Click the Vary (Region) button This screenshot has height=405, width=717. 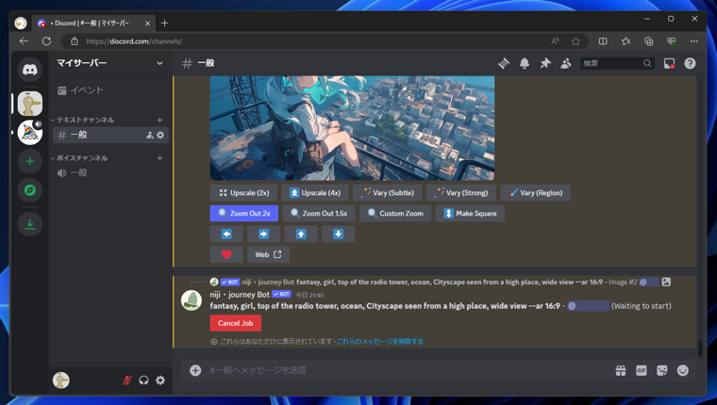point(535,193)
